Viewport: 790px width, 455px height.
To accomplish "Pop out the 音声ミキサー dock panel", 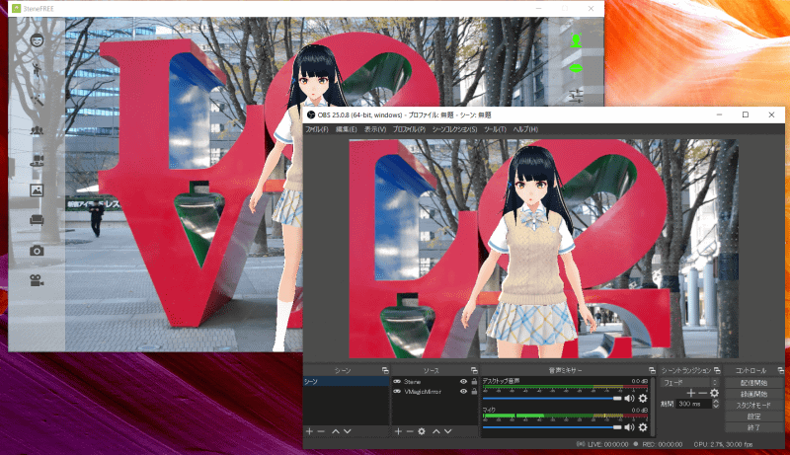I will 652,370.
